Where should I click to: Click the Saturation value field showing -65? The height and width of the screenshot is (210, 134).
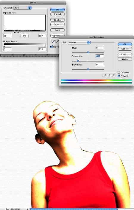coord(100,56)
